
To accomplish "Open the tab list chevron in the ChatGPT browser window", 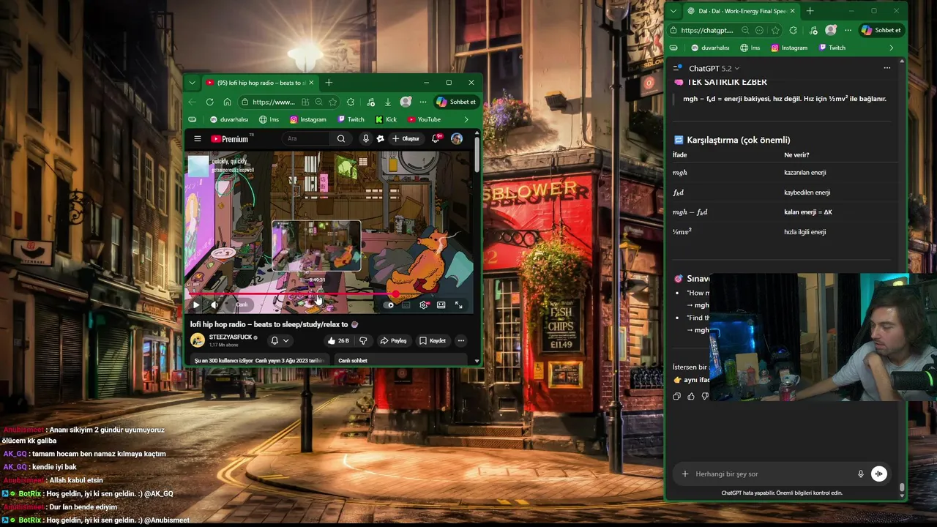I will coord(673,11).
